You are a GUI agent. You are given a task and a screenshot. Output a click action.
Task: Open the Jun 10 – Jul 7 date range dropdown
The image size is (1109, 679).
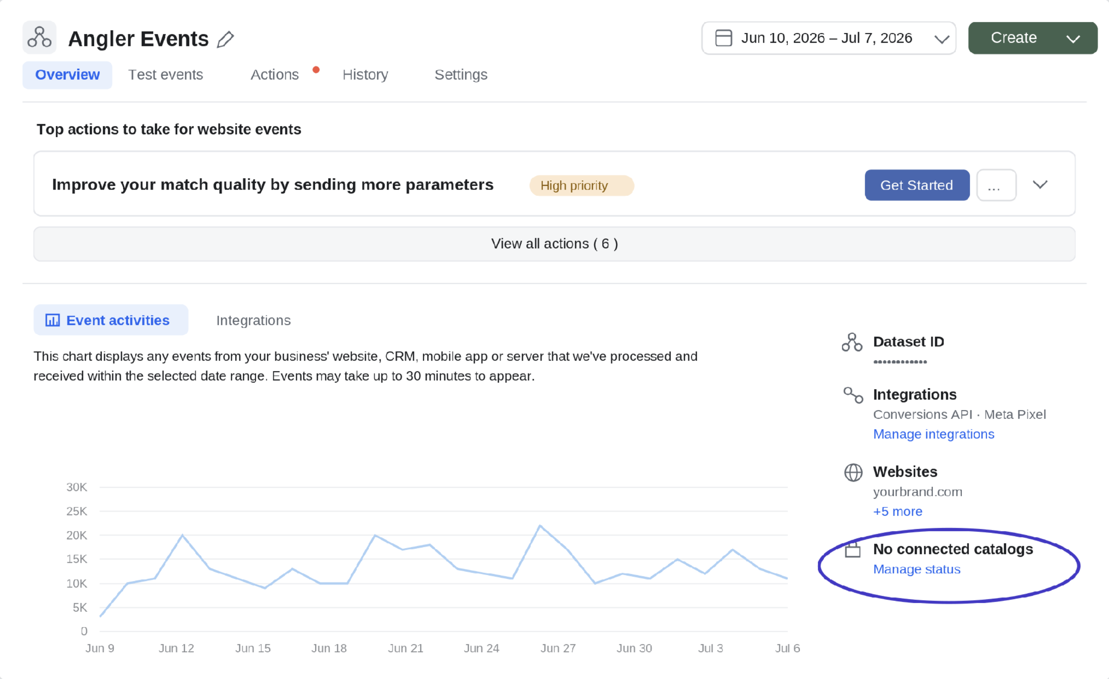(x=828, y=38)
